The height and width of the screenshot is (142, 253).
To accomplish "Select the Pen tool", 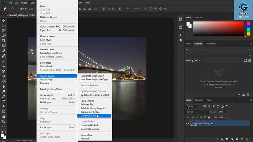I will [4, 96].
